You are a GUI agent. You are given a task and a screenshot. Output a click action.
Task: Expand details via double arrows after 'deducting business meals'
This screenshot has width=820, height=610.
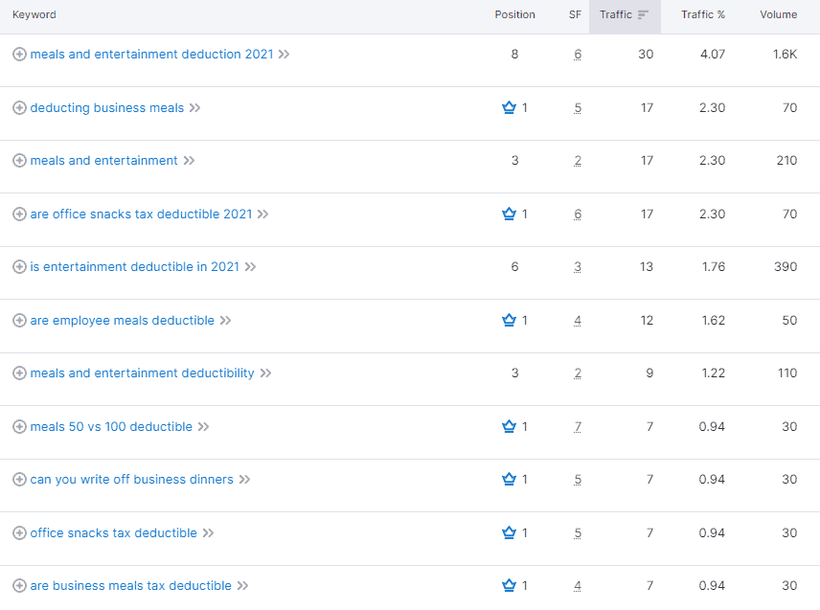pyautogui.click(x=195, y=107)
